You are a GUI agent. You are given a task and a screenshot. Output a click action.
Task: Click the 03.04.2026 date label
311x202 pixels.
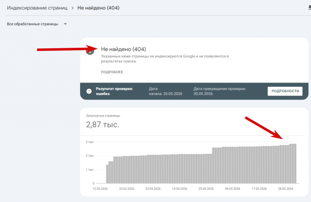coord(153,189)
